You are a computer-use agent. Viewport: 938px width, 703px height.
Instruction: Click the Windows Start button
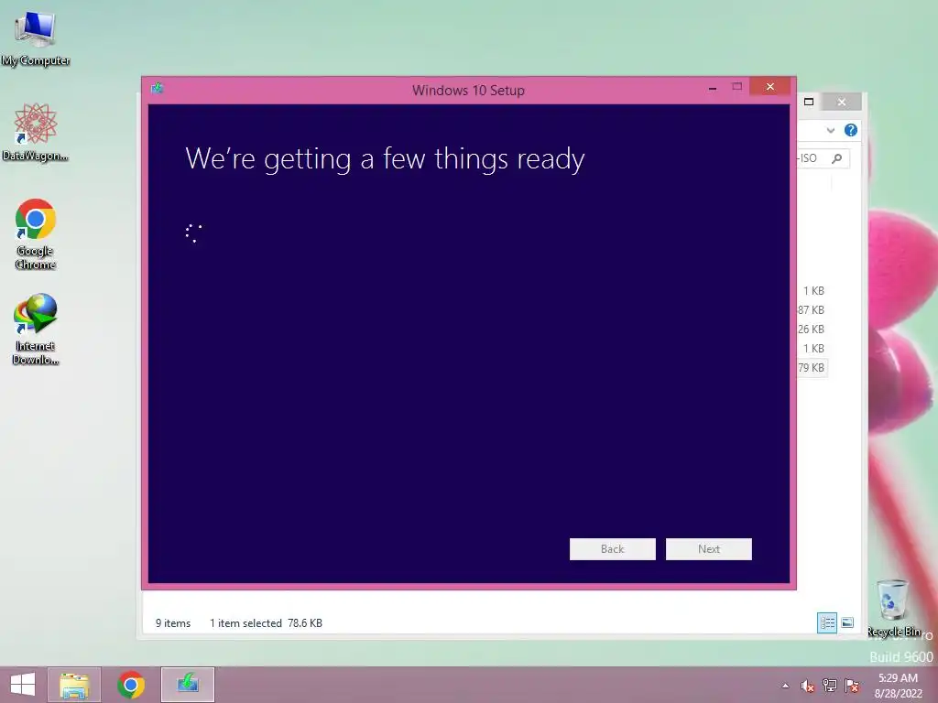pos(23,685)
